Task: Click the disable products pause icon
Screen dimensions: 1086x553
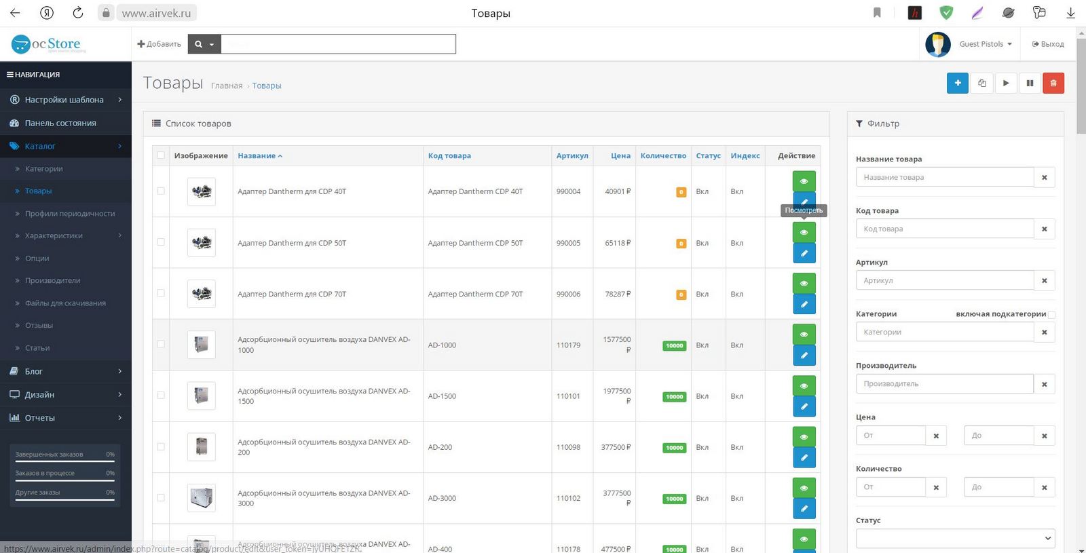Action: [1030, 83]
